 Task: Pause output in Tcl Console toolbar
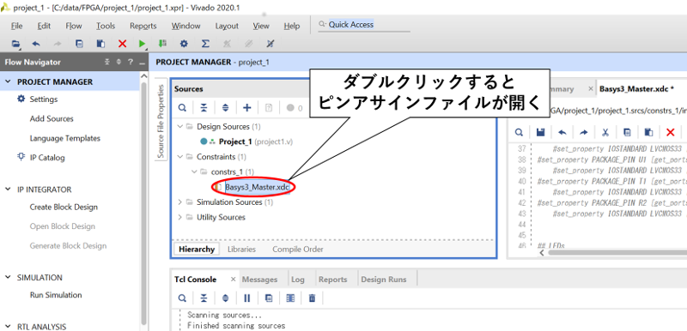click(x=247, y=298)
